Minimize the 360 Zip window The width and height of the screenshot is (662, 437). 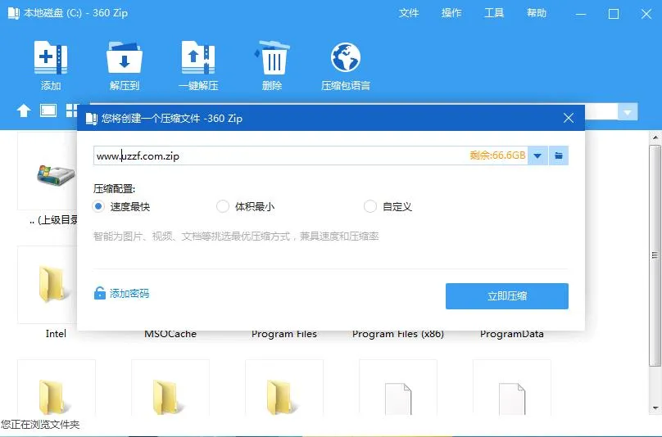(x=581, y=14)
